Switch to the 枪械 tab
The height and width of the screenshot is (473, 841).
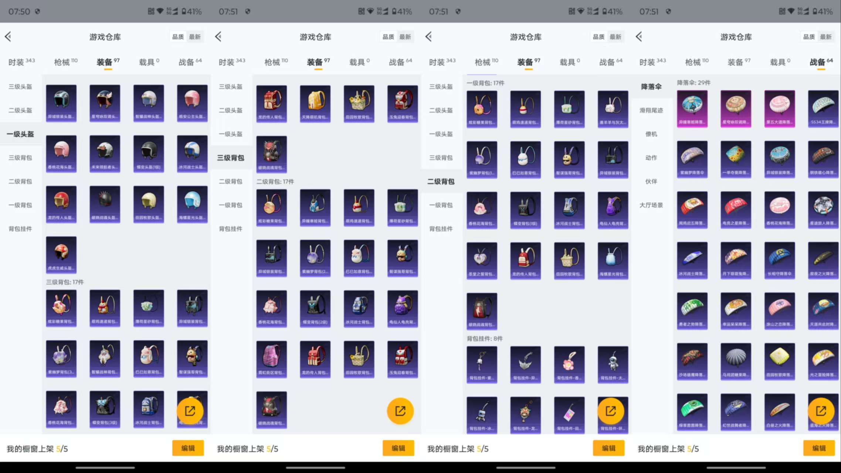tap(62, 62)
